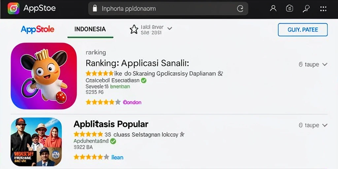The height and width of the screenshot is (169, 338).
Task: Open the purple Condon link
Action: [132, 102]
